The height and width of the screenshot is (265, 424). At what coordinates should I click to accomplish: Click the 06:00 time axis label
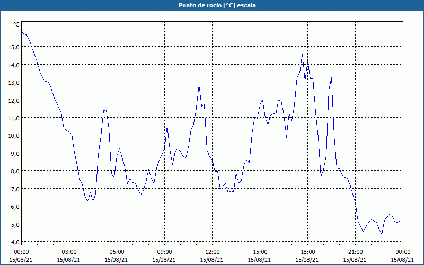tap(117, 252)
